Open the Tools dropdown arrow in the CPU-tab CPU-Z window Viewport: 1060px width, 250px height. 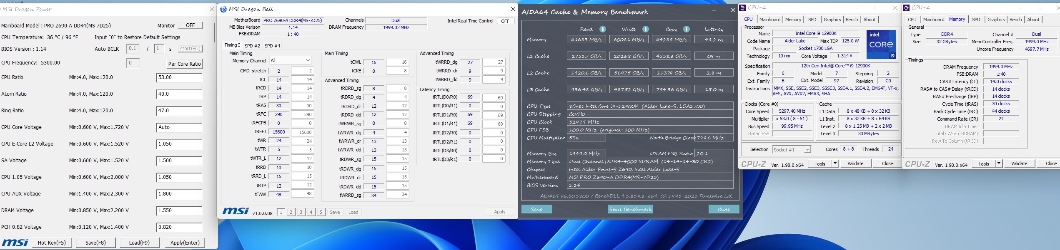click(835, 163)
